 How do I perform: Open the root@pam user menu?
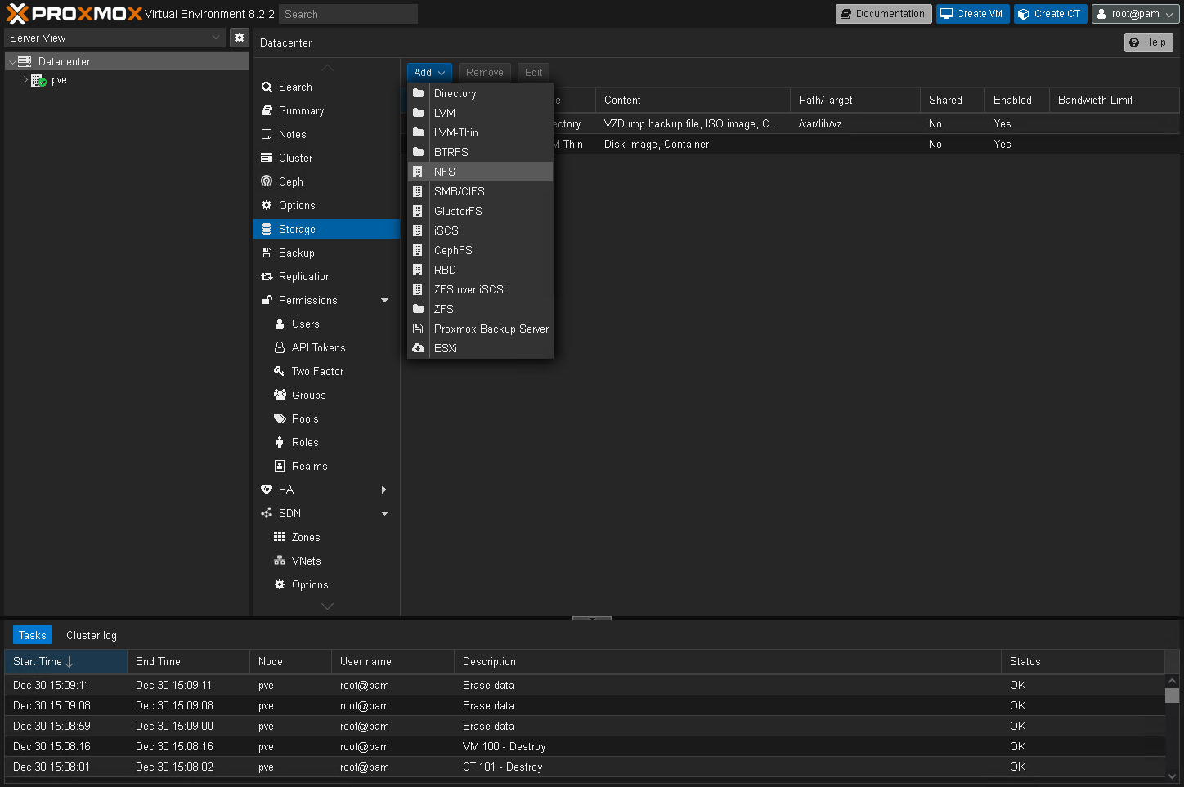pyautogui.click(x=1135, y=14)
